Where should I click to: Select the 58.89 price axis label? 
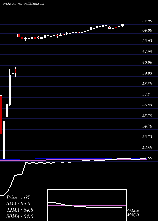(147, 84)
